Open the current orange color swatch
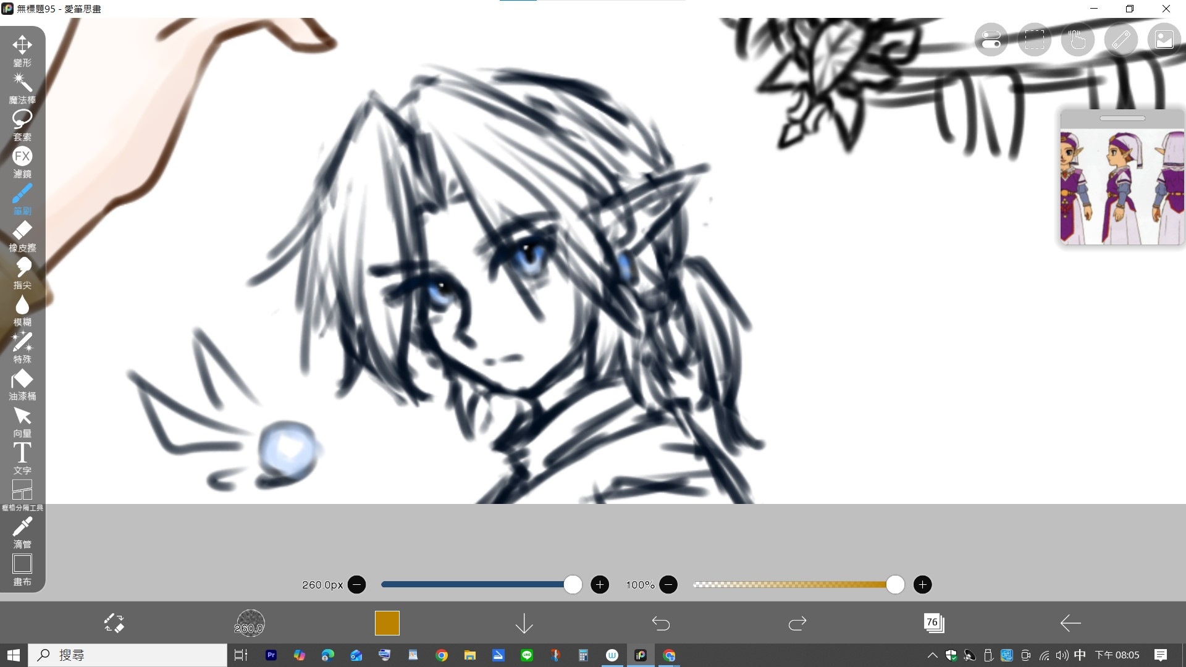This screenshot has width=1186, height=667. pyautogui.click(x=387, y=623)
